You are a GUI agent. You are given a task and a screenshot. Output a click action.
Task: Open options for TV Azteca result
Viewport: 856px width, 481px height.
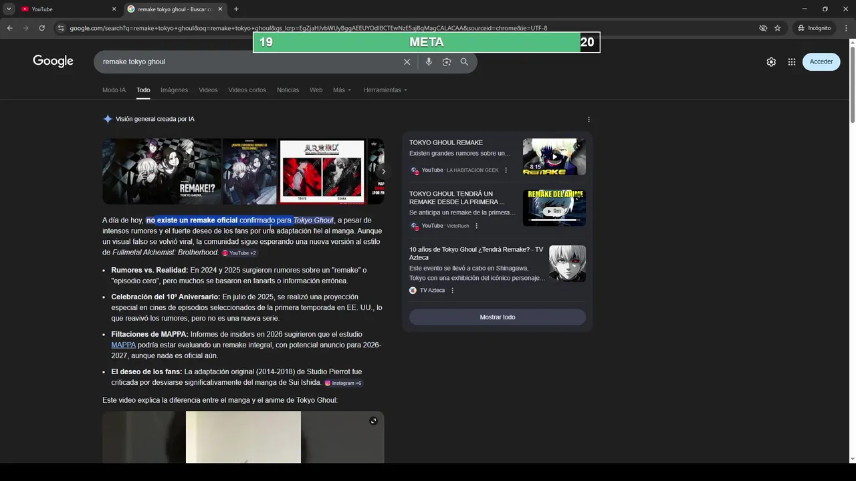tap(452, 291)
